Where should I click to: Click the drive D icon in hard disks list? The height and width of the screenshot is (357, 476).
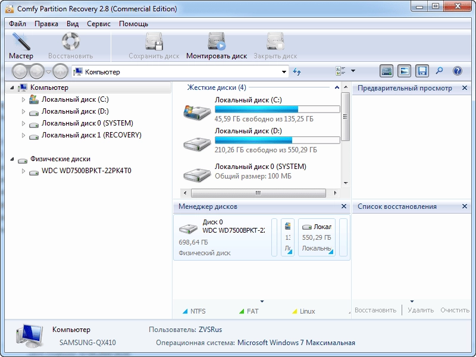[197, 143]
